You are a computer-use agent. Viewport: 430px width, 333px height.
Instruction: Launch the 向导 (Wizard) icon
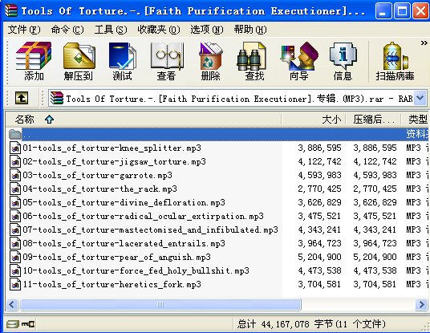coord(299,61)
